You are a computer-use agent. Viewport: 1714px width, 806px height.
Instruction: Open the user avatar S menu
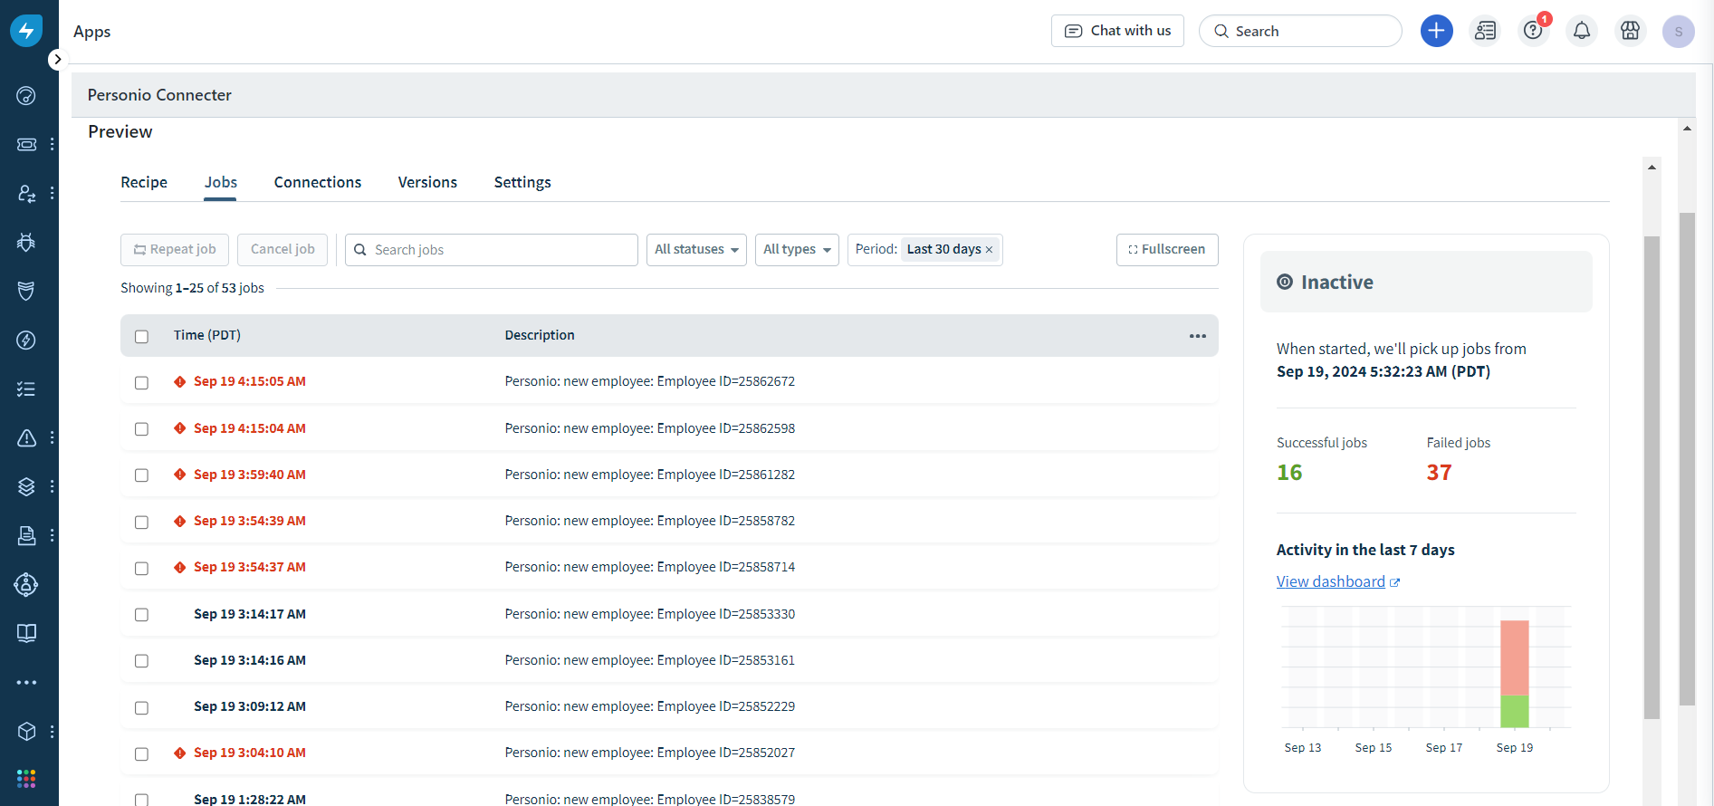(x=1678, y=31)
